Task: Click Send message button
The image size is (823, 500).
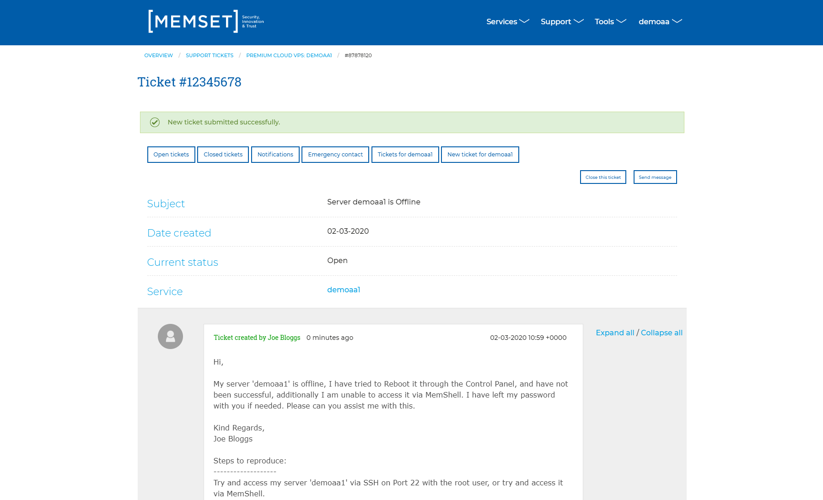Action: (655, 177)
